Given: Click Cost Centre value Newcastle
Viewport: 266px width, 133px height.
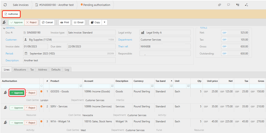Looking at the screenshot, I should tap(88, 115).
